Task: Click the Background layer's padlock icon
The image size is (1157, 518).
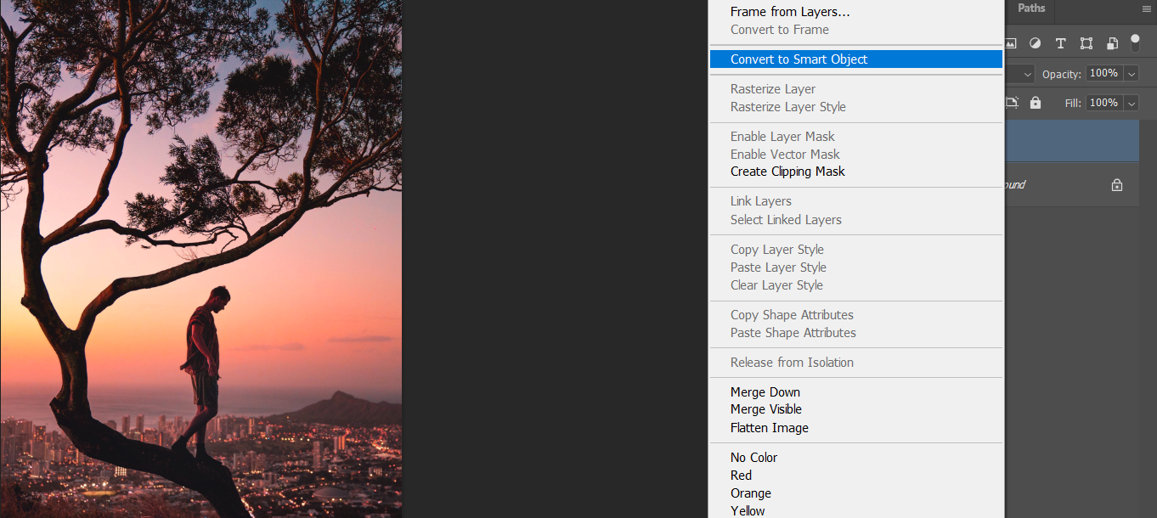Action: click(1117, 184)
